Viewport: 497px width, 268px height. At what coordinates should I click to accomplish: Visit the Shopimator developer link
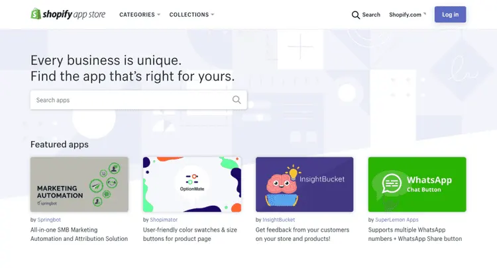tap(164, 219)
